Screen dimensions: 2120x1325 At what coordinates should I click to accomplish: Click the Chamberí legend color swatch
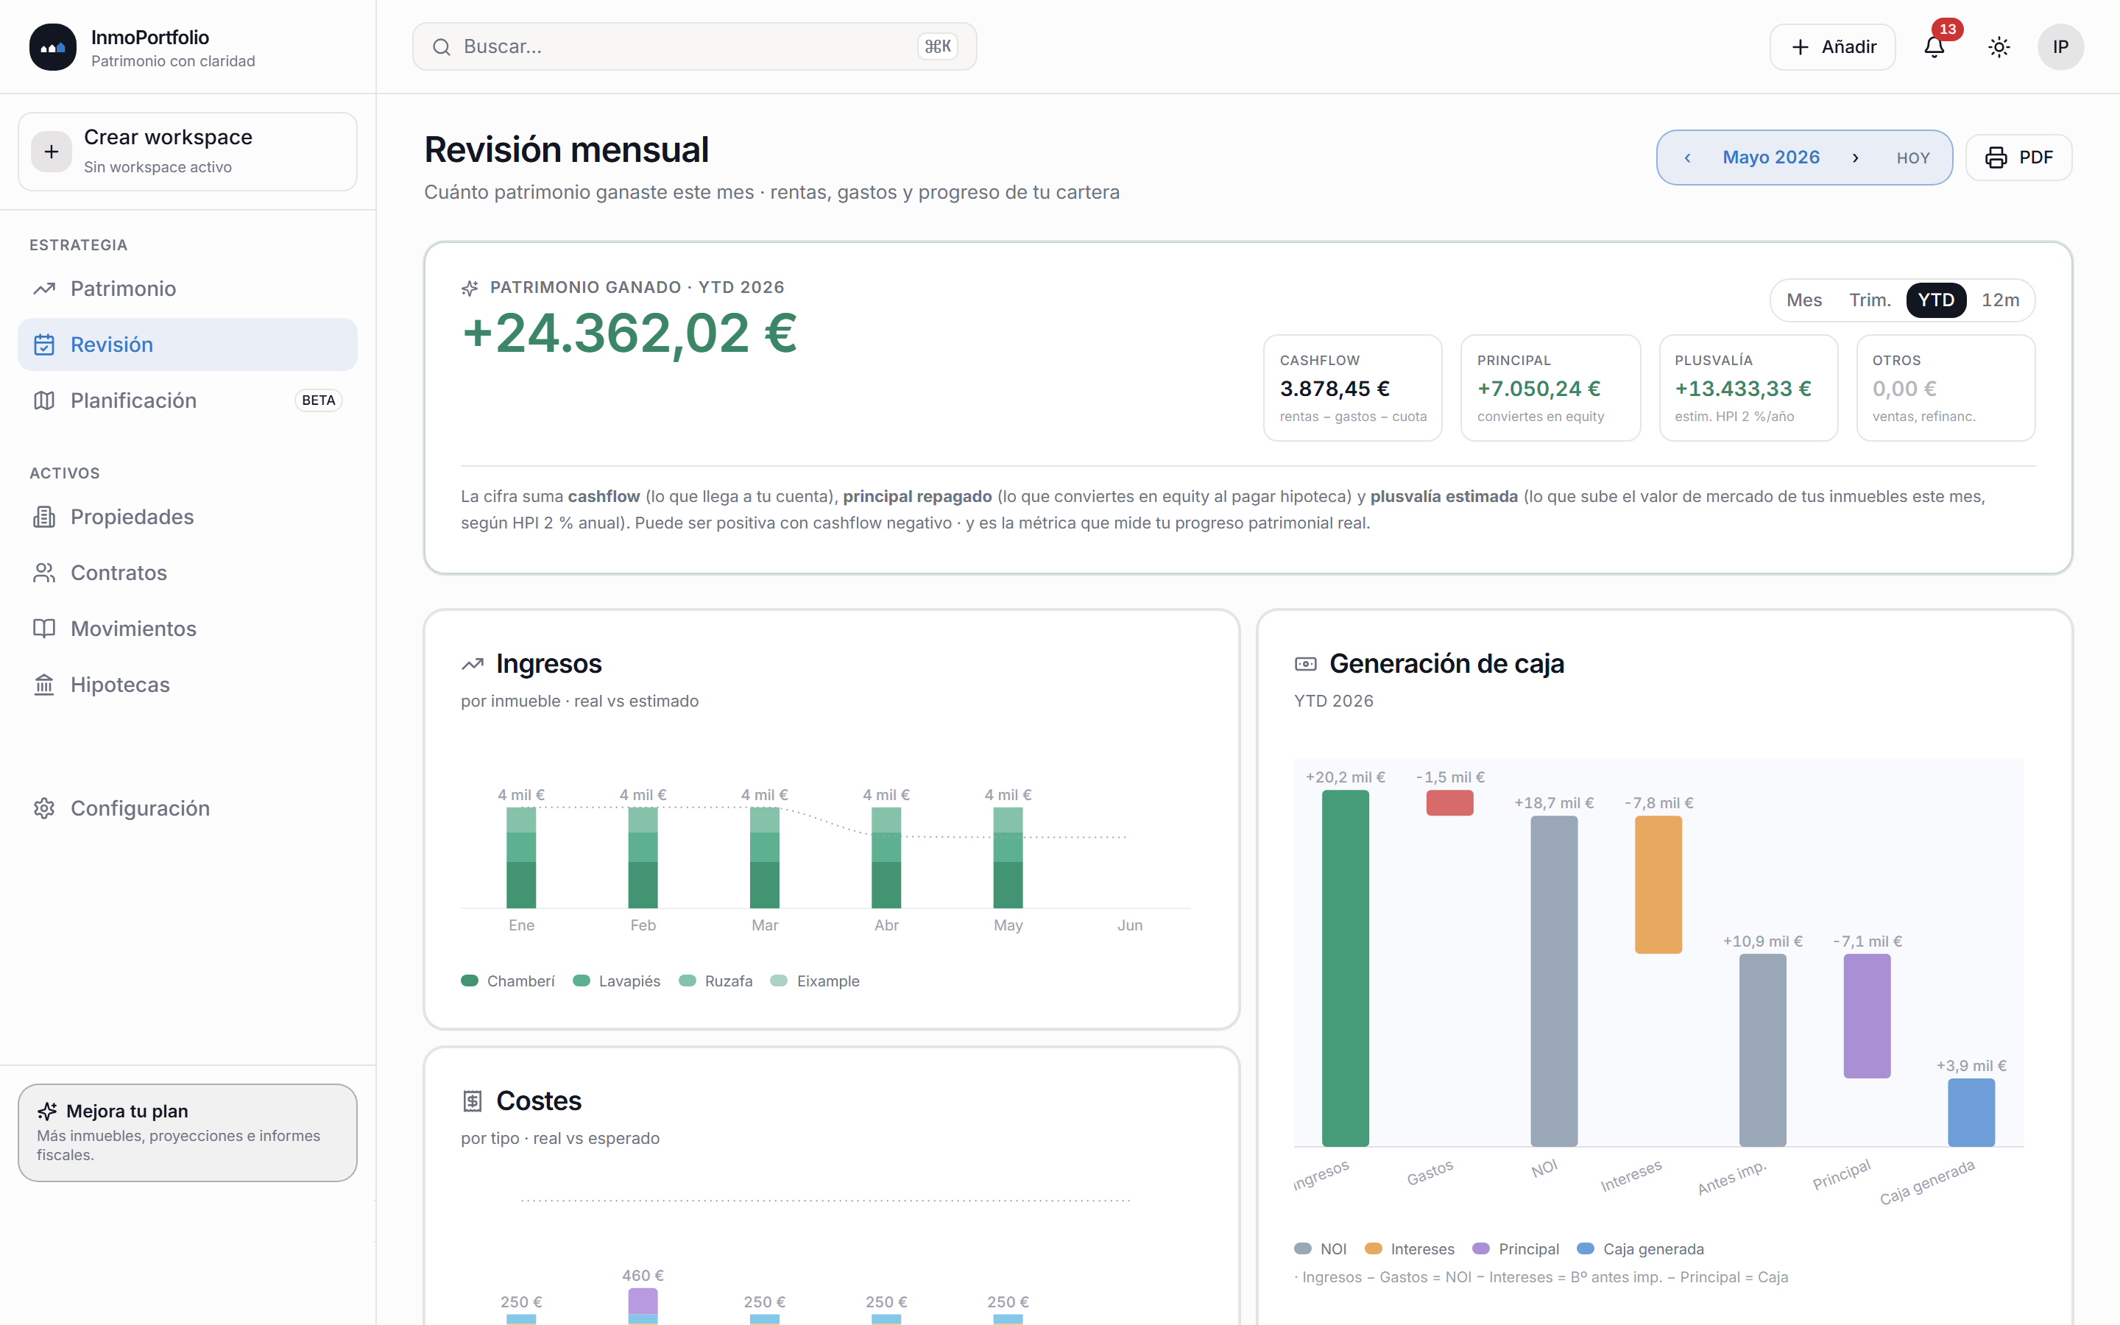pos(470,981)
